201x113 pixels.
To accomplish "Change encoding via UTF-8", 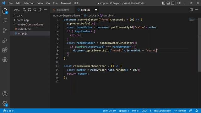I will point(135,111).
